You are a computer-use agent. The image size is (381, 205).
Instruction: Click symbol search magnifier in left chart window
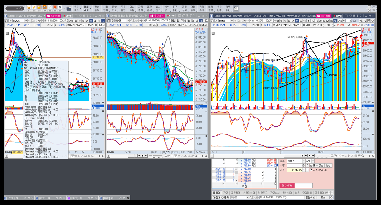(x=29, y=21)
